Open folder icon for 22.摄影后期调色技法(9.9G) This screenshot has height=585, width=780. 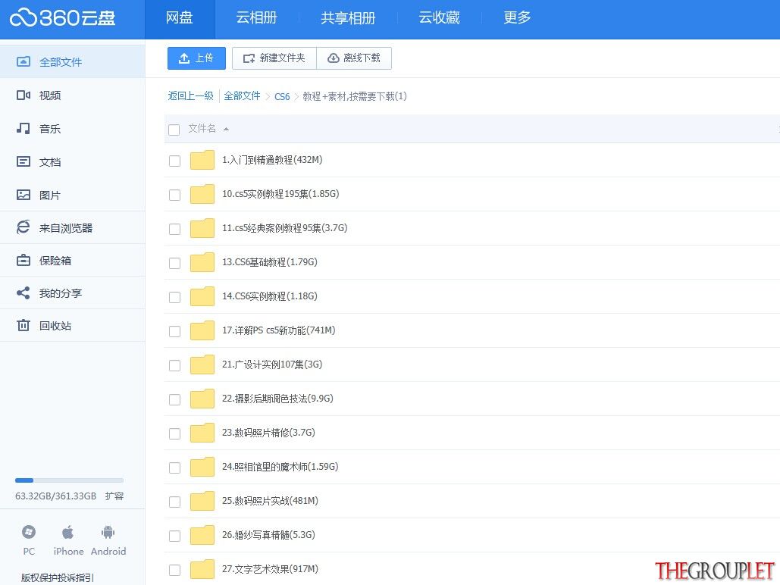(202, 399)
